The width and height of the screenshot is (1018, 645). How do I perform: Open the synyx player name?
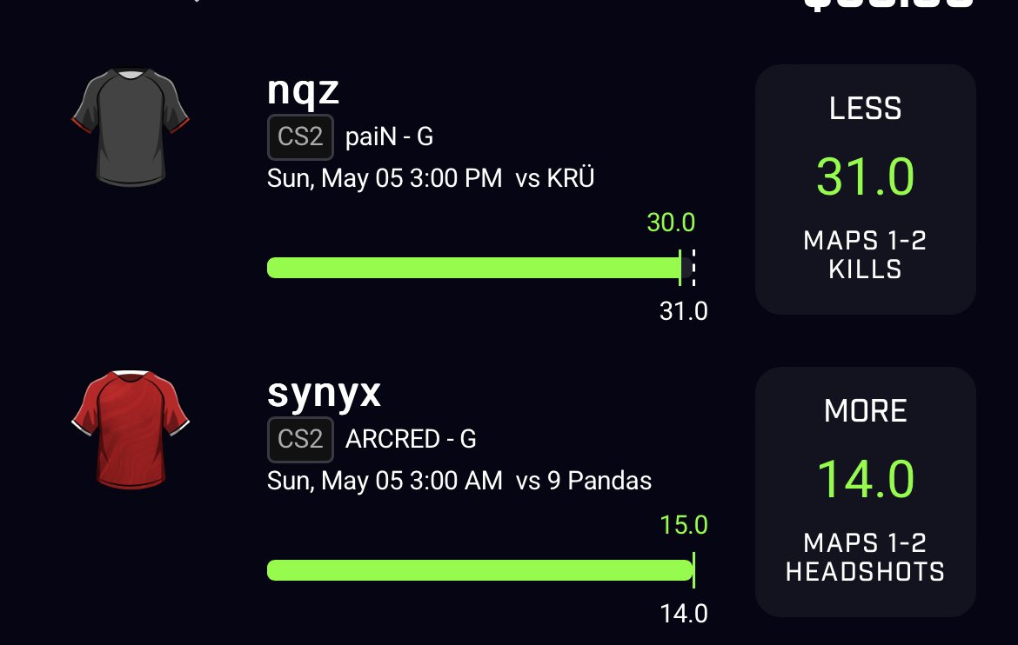click(x=324, y=393)
